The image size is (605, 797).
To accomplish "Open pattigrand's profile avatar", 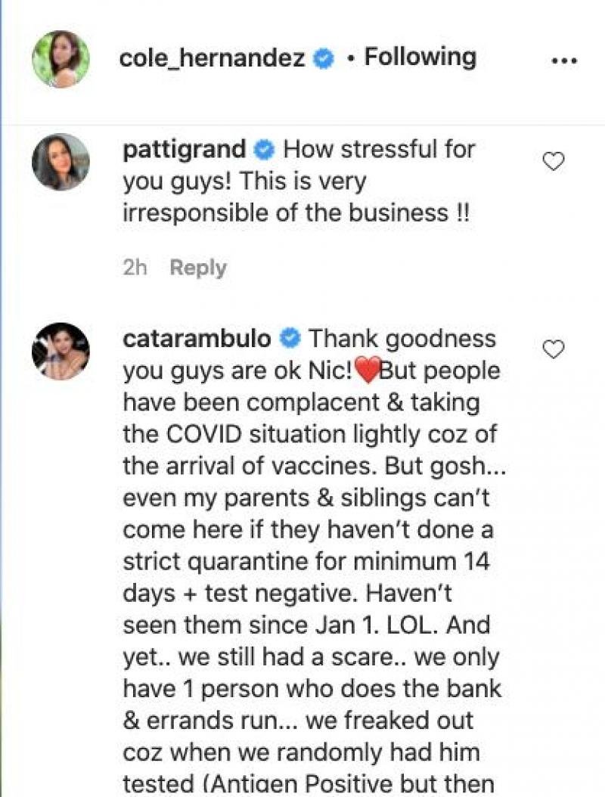I will 60,162.
